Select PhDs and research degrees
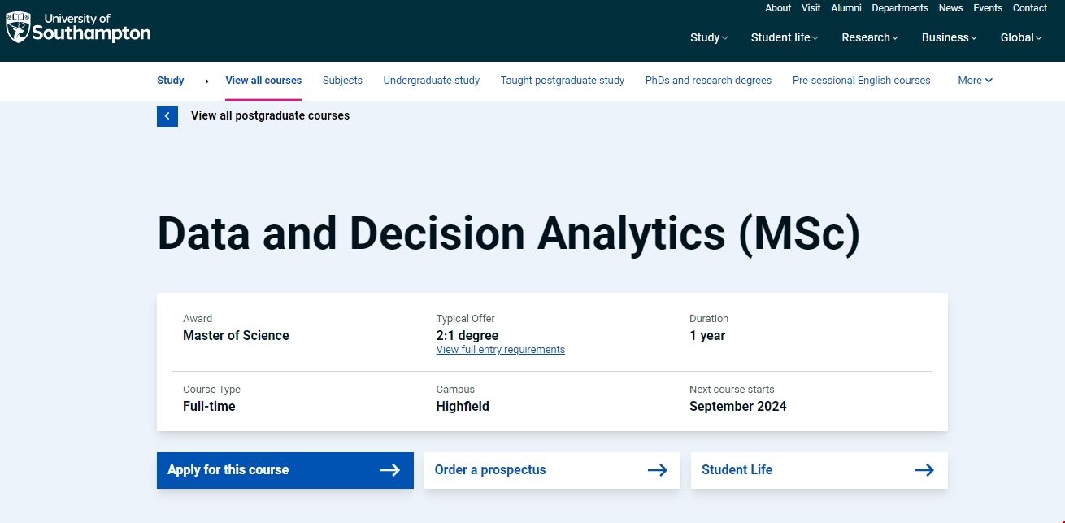 [x=708, y=81]
